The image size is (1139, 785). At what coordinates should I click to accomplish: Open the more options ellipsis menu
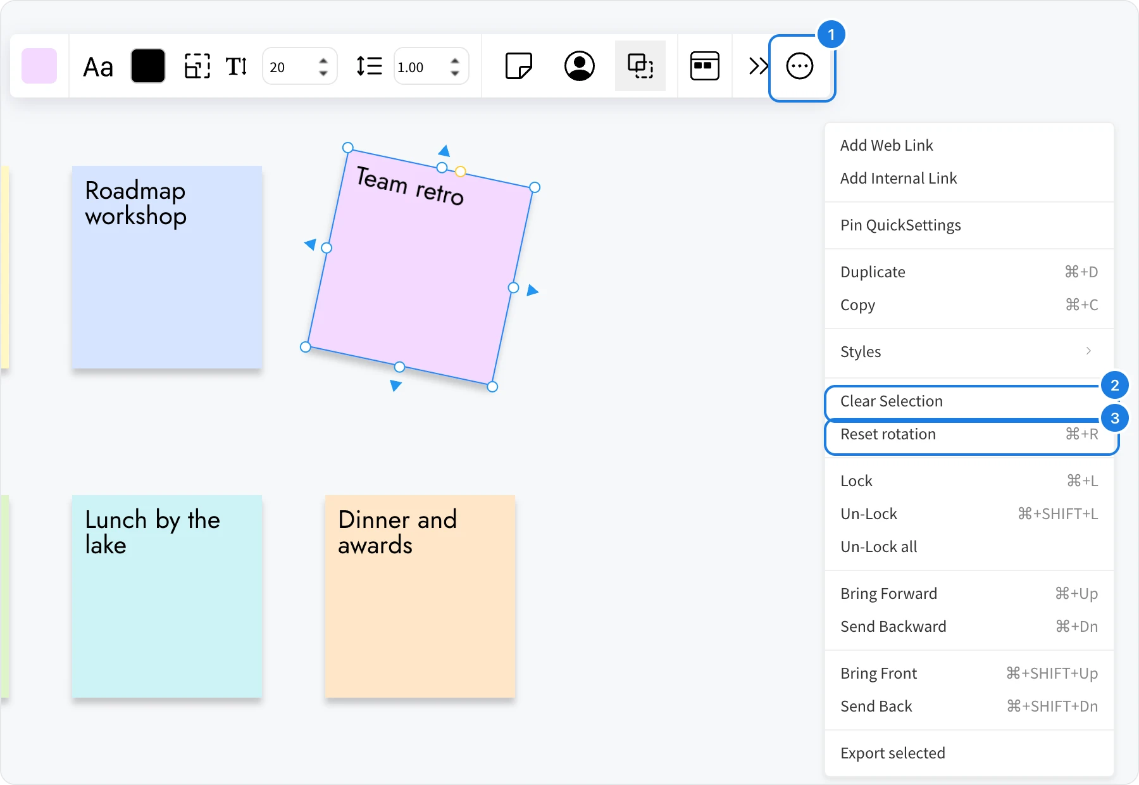(800, 66)
